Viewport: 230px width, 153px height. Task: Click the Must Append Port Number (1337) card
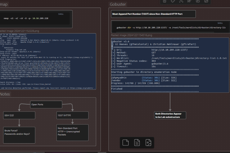(x=153, y=14)
